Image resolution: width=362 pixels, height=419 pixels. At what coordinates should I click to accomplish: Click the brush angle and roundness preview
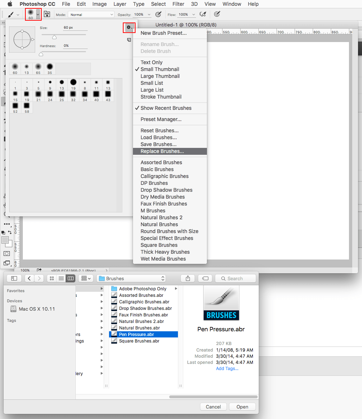22,39
